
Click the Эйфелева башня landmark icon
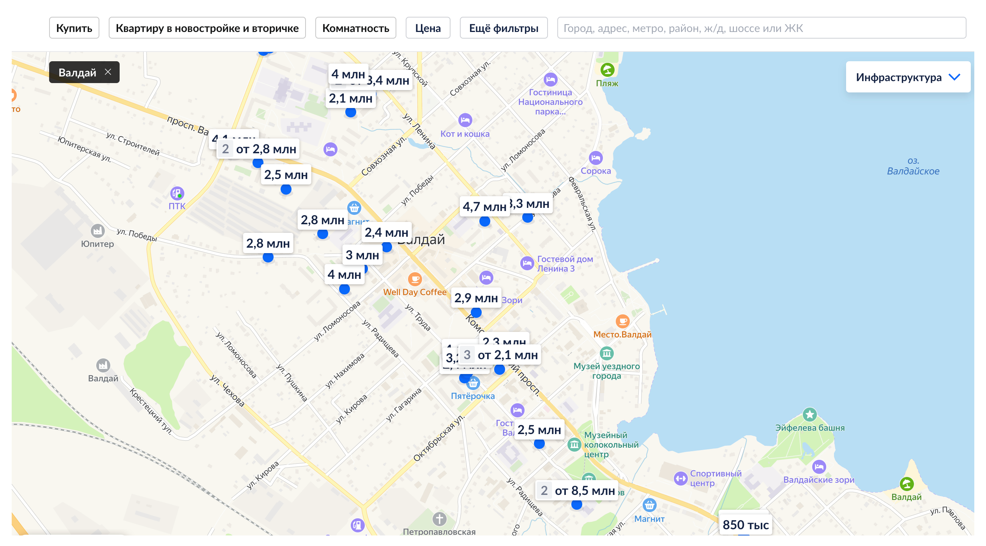[x=809, y=415]
